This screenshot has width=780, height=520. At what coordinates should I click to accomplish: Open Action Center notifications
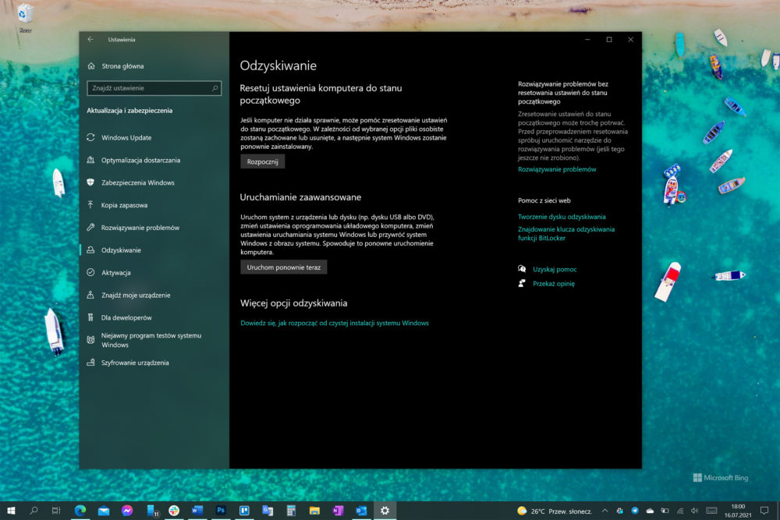coord(764,511)
